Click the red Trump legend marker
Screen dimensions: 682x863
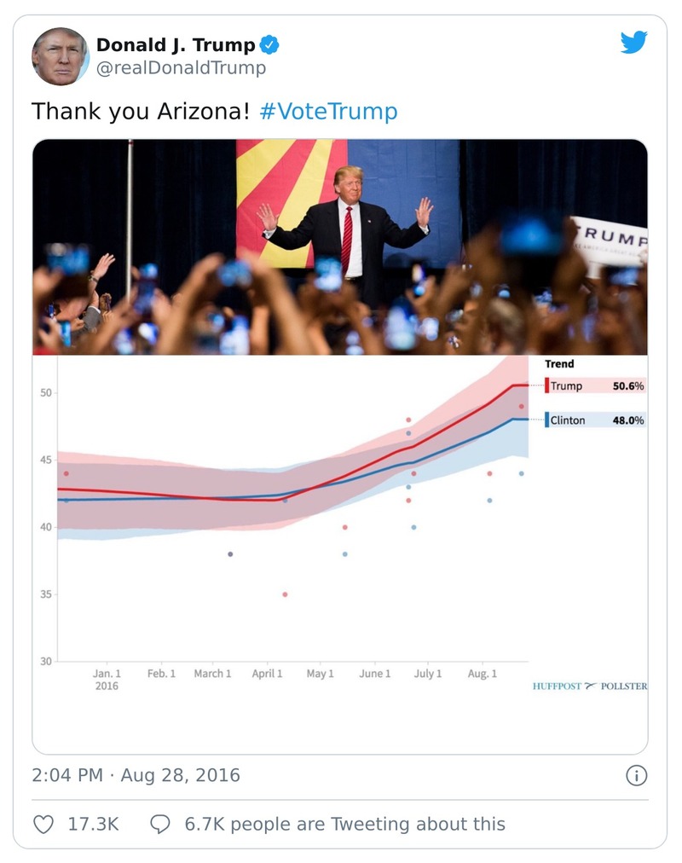pos(547,385)
